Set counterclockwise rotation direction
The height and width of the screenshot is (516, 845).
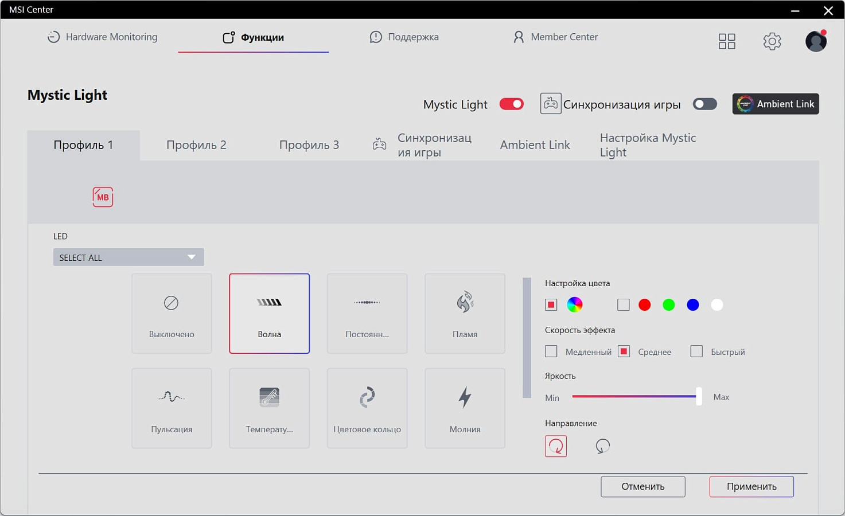(x=602, y=446)
